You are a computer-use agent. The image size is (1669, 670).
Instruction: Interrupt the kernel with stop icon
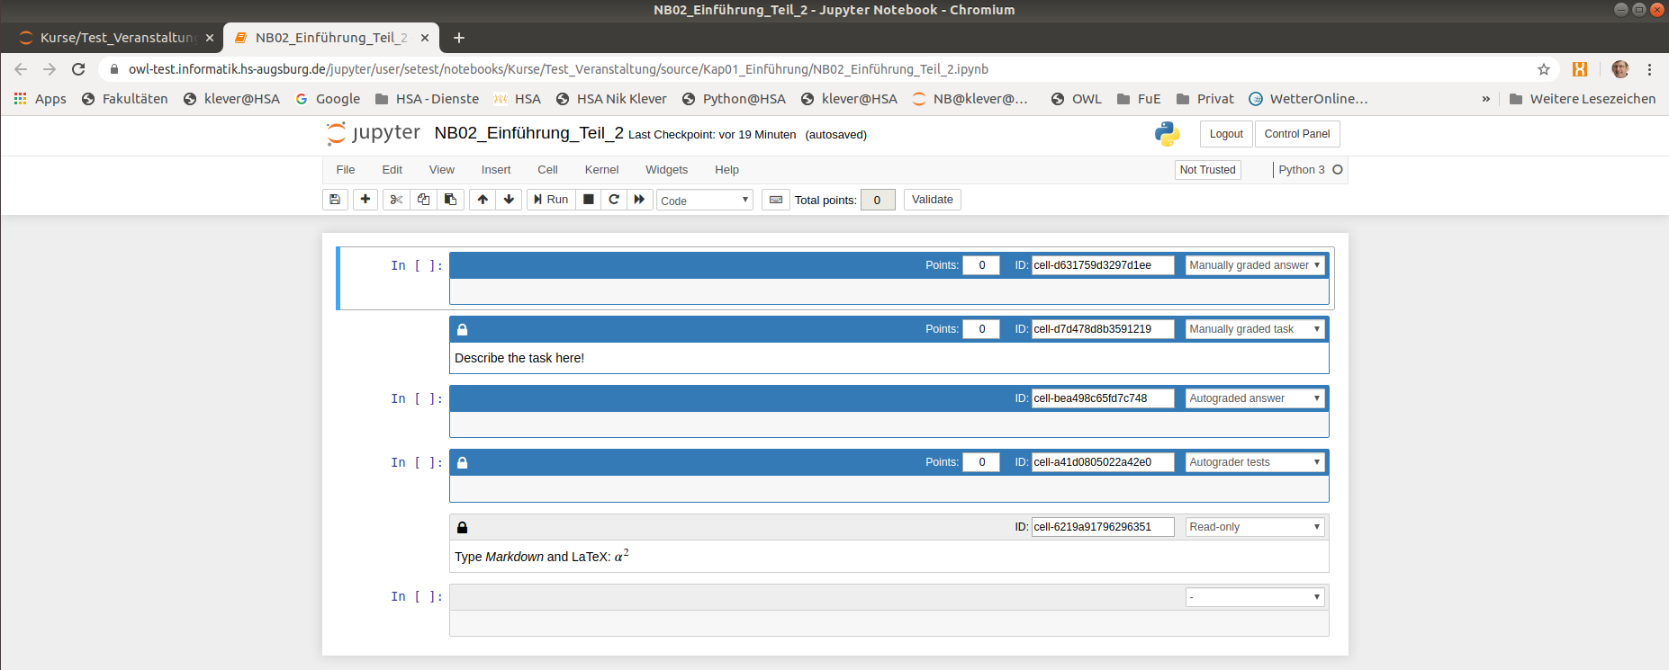(x=589, y=200)
